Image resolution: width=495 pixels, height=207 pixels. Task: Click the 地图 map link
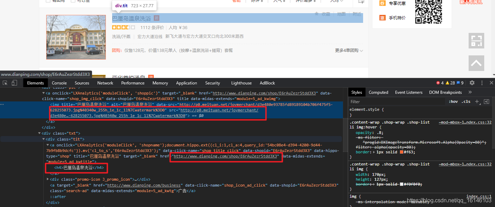pyautogui.click(x=342, y=14)
